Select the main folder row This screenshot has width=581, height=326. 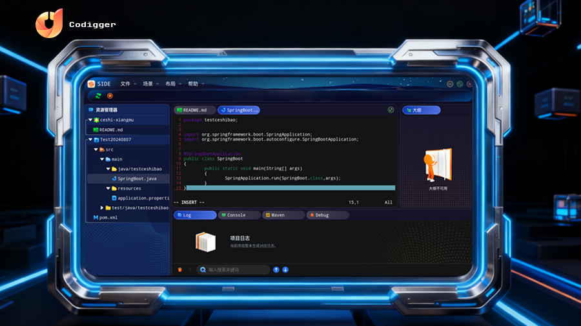click(127, 159)
